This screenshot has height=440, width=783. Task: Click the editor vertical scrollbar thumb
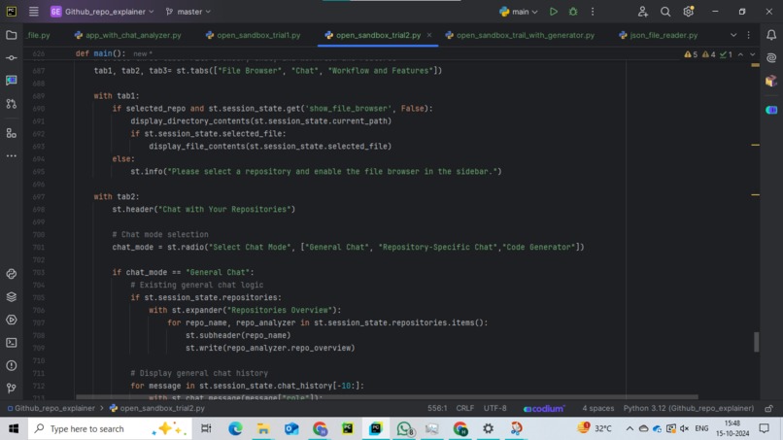point(756,342)
